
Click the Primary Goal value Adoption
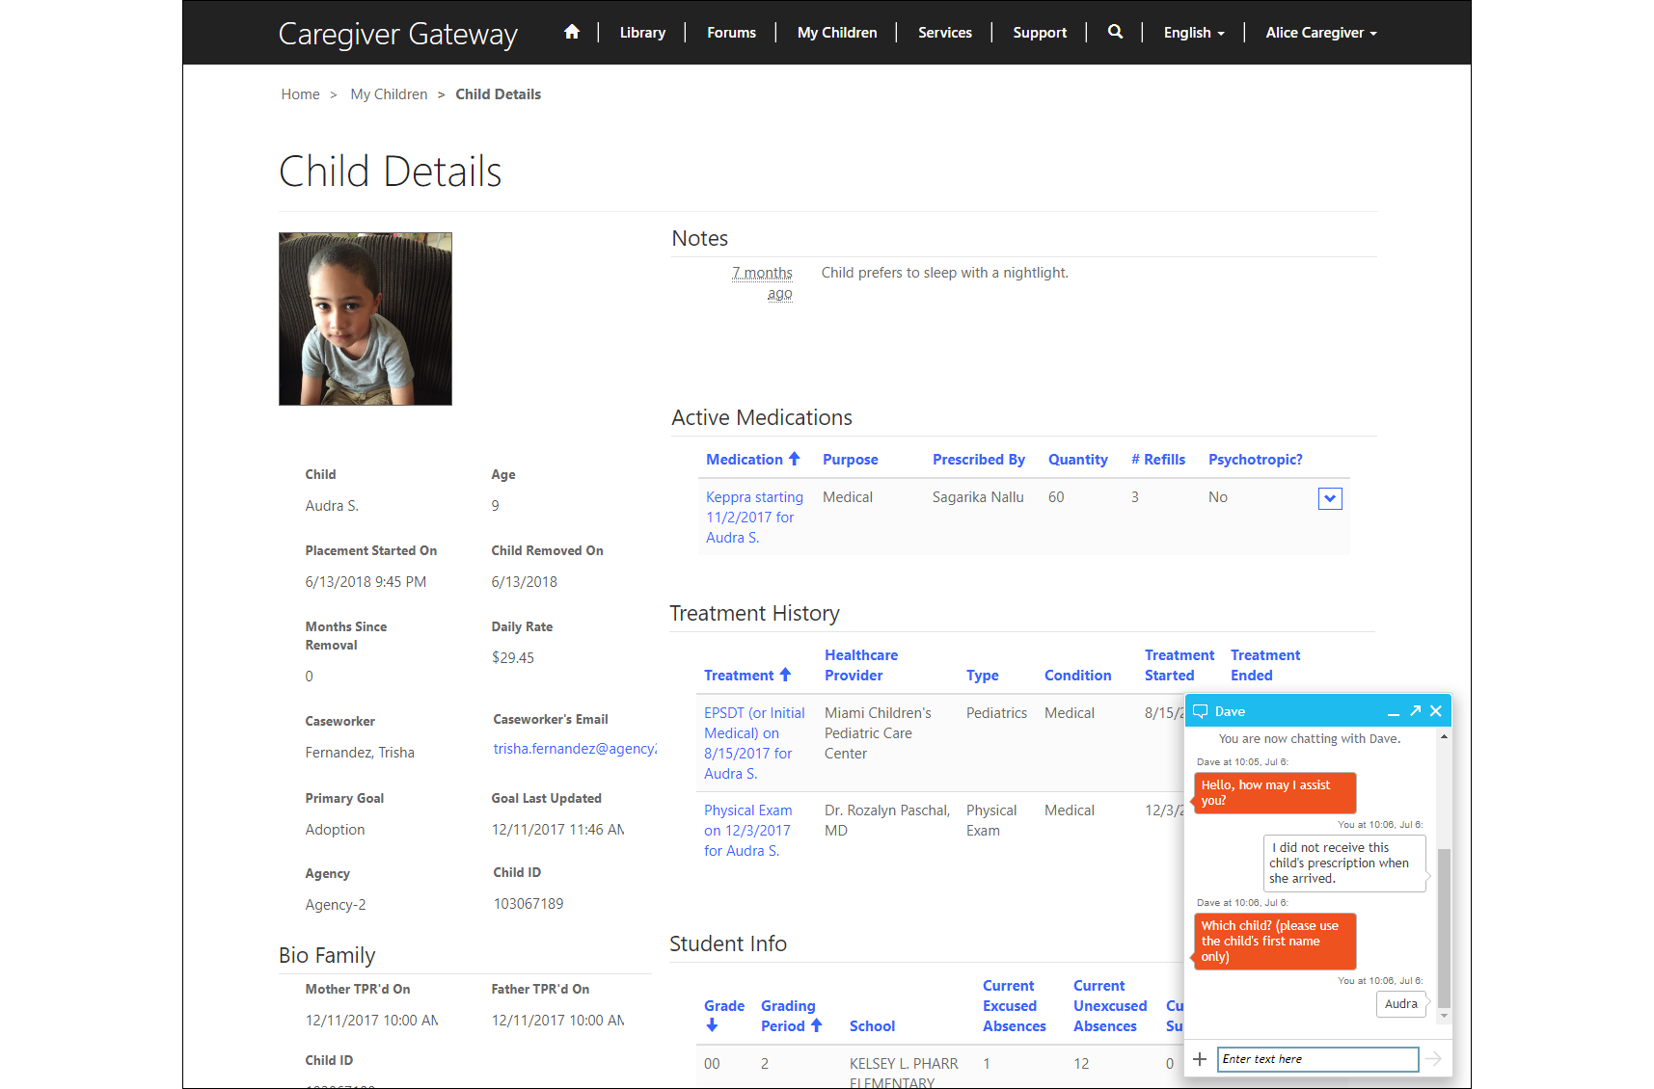tap(335, 830)
